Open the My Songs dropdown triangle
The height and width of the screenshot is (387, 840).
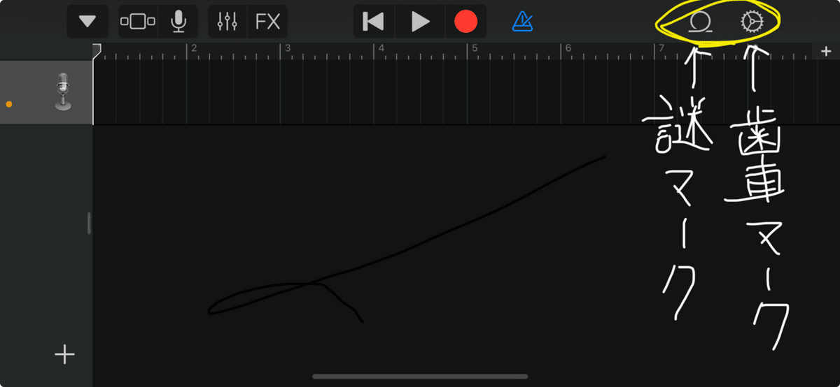click(x=87, y=22)
